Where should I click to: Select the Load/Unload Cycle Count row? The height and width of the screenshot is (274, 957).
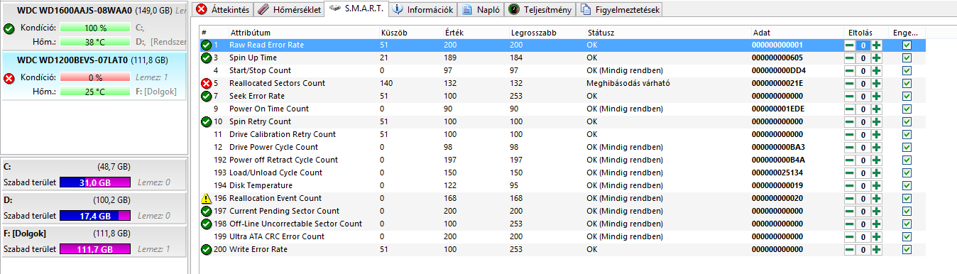point(562,172)
